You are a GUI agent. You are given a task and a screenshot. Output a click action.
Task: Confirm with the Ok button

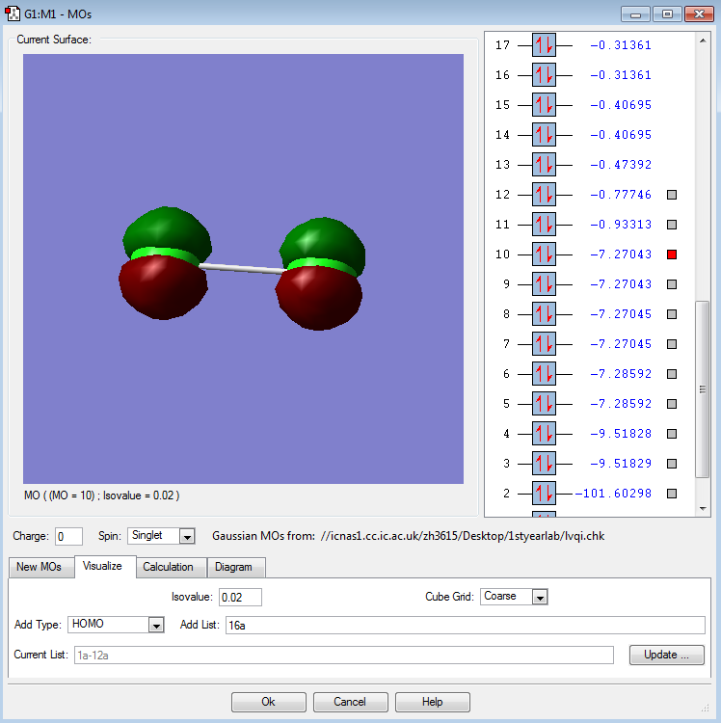[268, 702]
